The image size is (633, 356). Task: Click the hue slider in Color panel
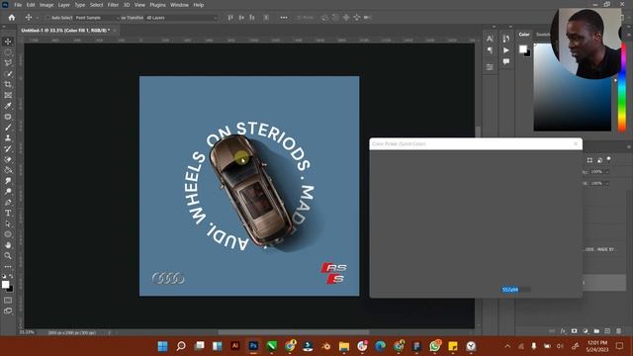622,87
